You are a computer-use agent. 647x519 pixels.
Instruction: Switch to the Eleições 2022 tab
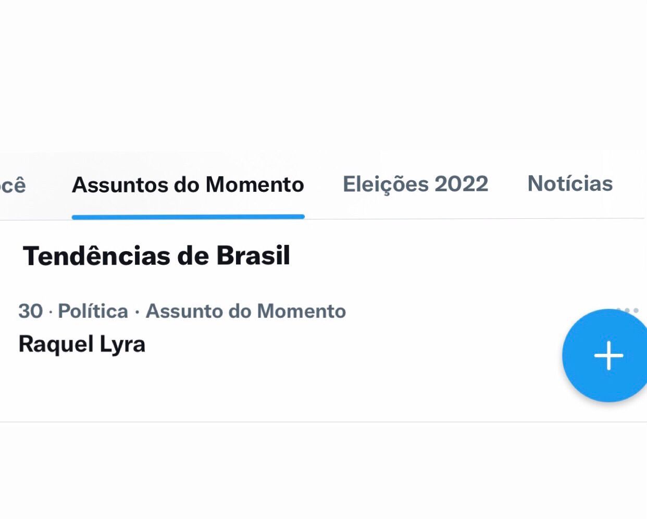[x=415, y=184]
